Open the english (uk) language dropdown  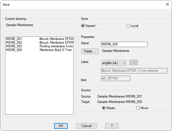114,63
